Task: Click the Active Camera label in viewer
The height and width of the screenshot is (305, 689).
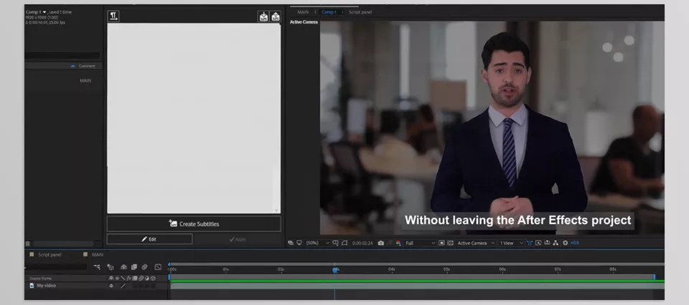Action: point(304,22)
